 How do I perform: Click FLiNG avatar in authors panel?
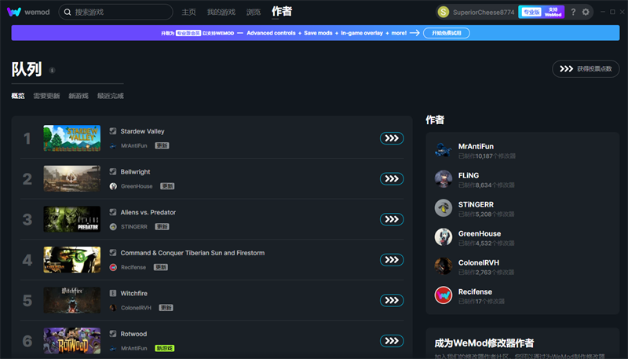pos(444,179)
